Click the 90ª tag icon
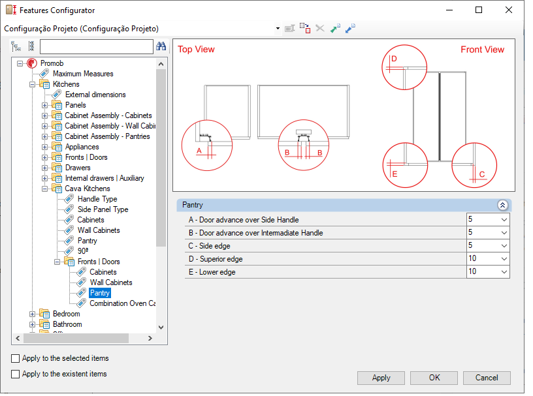 (x=69, y=251)
